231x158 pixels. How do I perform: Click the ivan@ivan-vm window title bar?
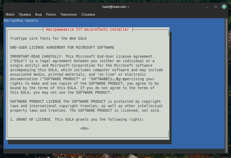click(x=115, y=7)
